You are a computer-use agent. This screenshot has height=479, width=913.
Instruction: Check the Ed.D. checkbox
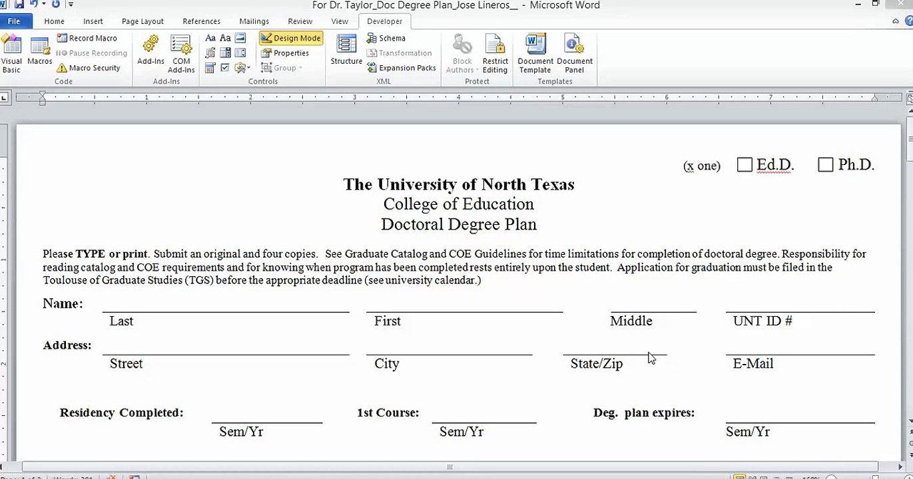pyautogui.click(x=745, y=165)
